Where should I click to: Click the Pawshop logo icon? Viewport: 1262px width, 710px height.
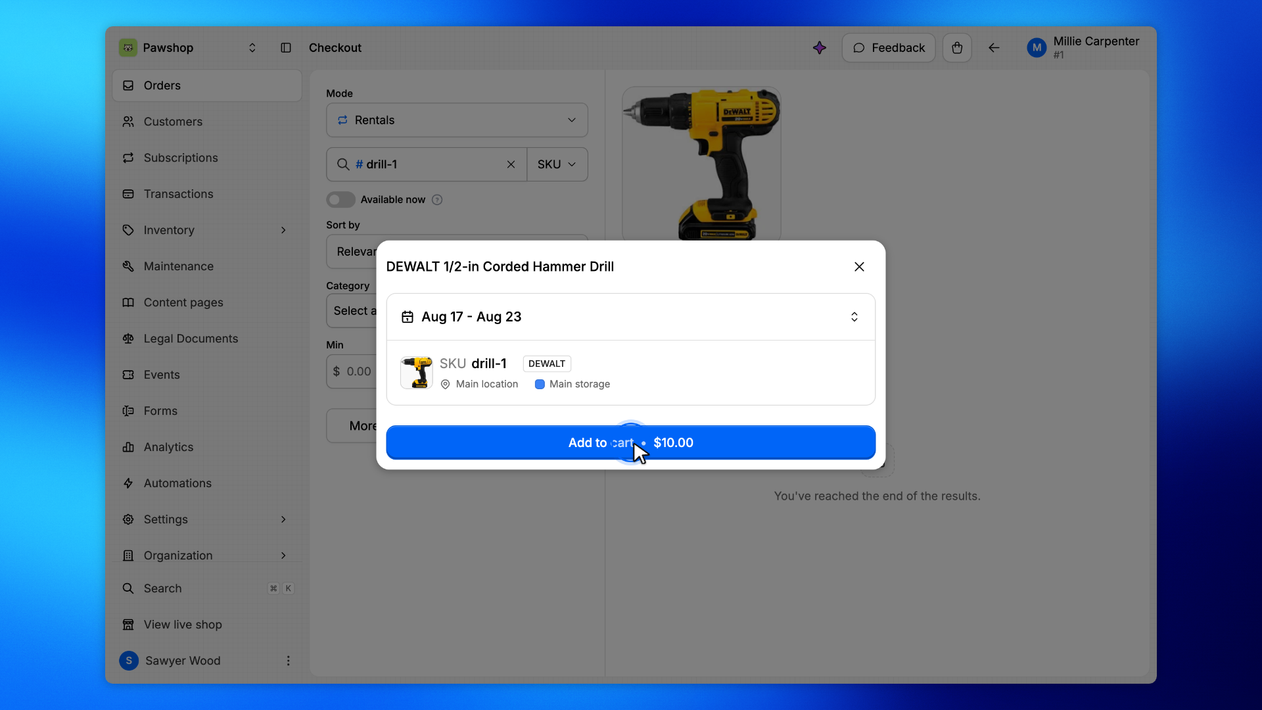coord(128,48)
